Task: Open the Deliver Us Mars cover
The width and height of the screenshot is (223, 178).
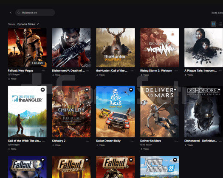Action: pos(160,111)
